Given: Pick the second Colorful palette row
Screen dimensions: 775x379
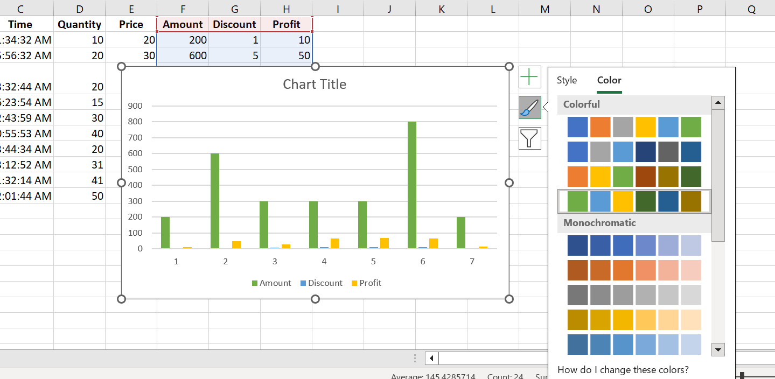Looking at the screenshot, I should tap(634, 152).
